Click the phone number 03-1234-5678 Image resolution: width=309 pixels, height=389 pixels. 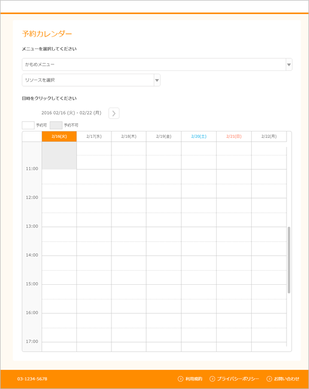click(32, 379)
